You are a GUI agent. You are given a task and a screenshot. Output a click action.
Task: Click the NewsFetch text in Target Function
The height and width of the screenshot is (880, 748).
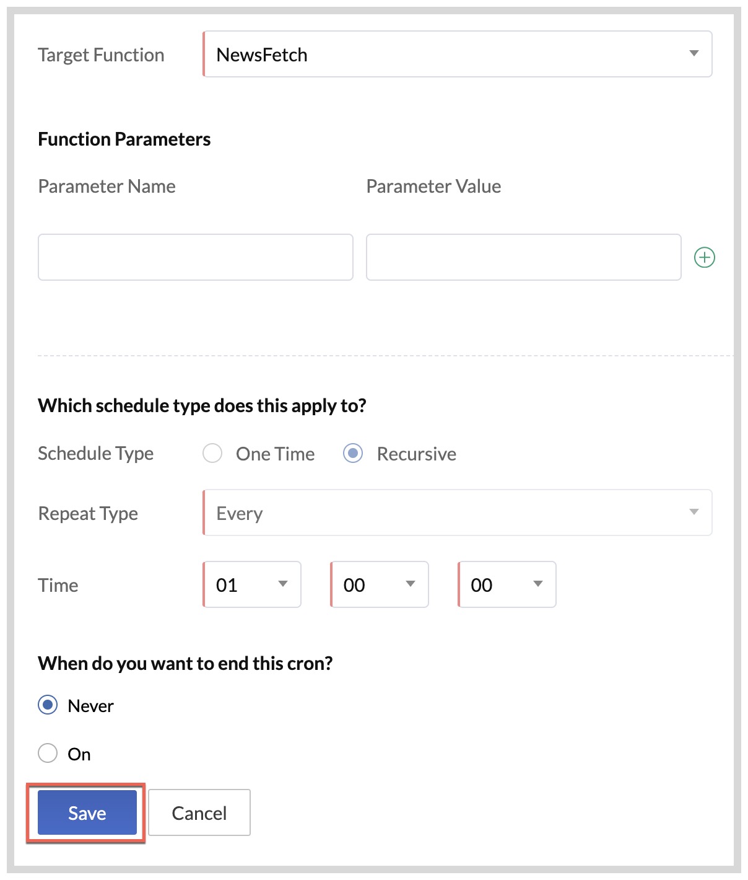(x=262, y=55)
